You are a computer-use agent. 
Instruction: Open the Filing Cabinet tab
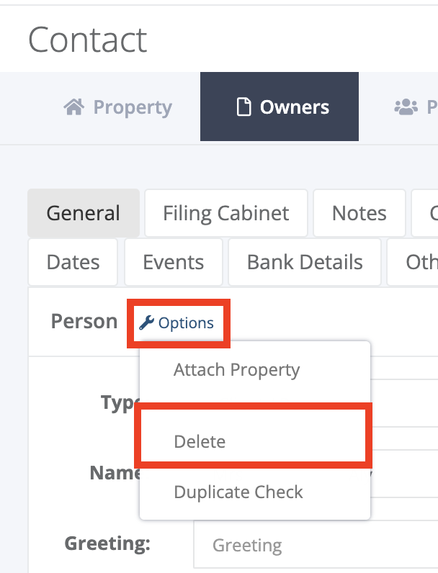(x=225, y=213)
